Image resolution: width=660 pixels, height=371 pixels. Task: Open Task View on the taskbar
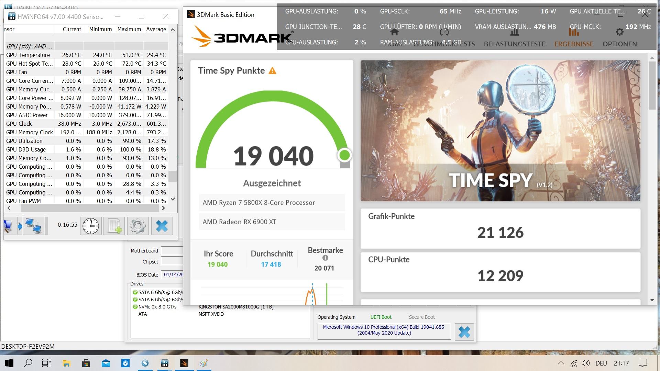point(46,363)
